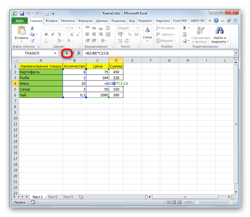Click the Cut scissors icon
The width and height of the screenshot is (250, 217).
pyautogui.click(x=32, y=28)
